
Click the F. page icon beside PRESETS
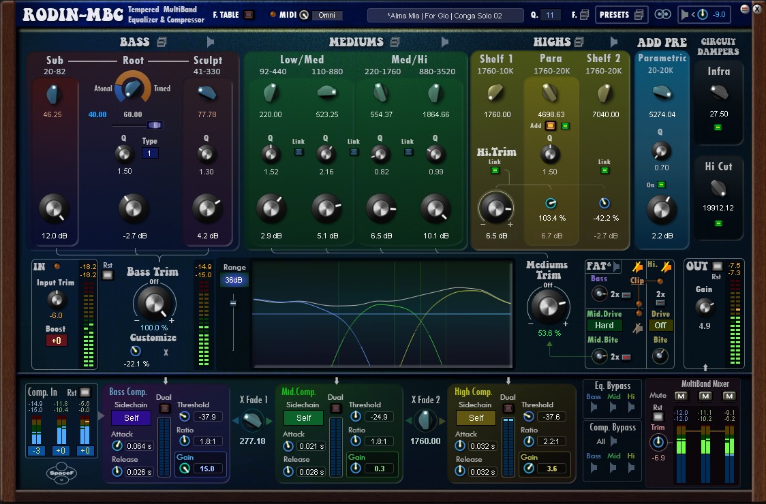[x=585, y=15]
